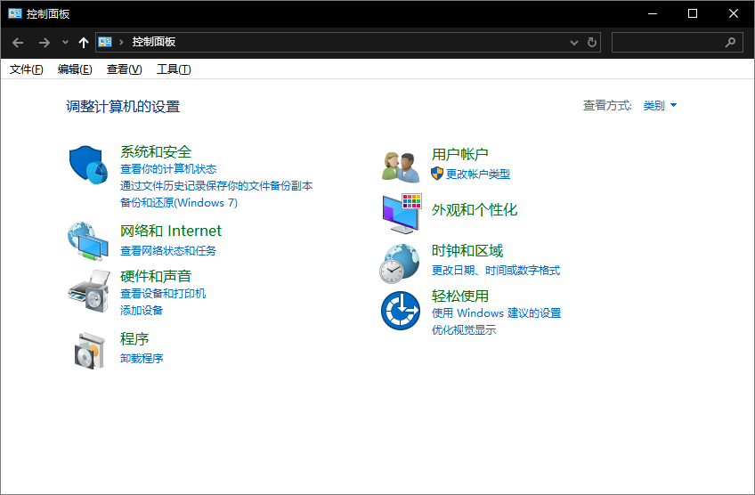Click 查看设备和打印机 link

[x=163, y=294]
